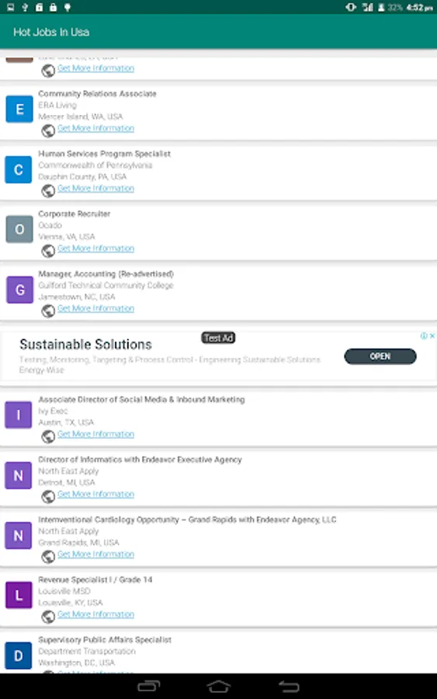Open Get More Information for Associate Director of Social Media
Image resolution: width=437 pixels, height=699 pixels.
[95, 434]
